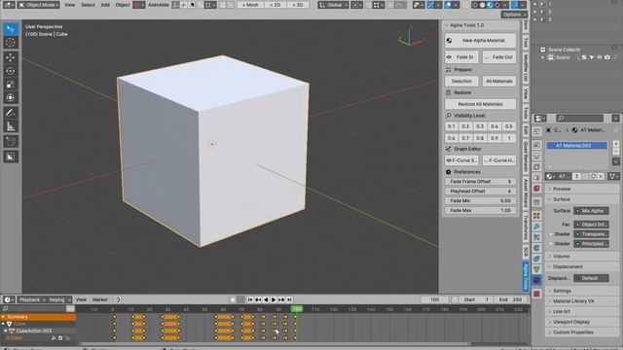Open the Object Mode dropdown
This screenshot has height=350, width=623.
tap(39, 5)
